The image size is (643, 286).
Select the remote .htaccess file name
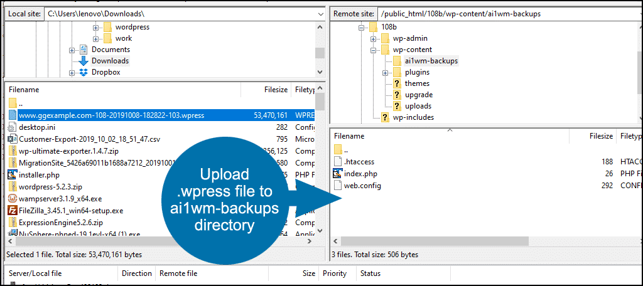[359, 162]
